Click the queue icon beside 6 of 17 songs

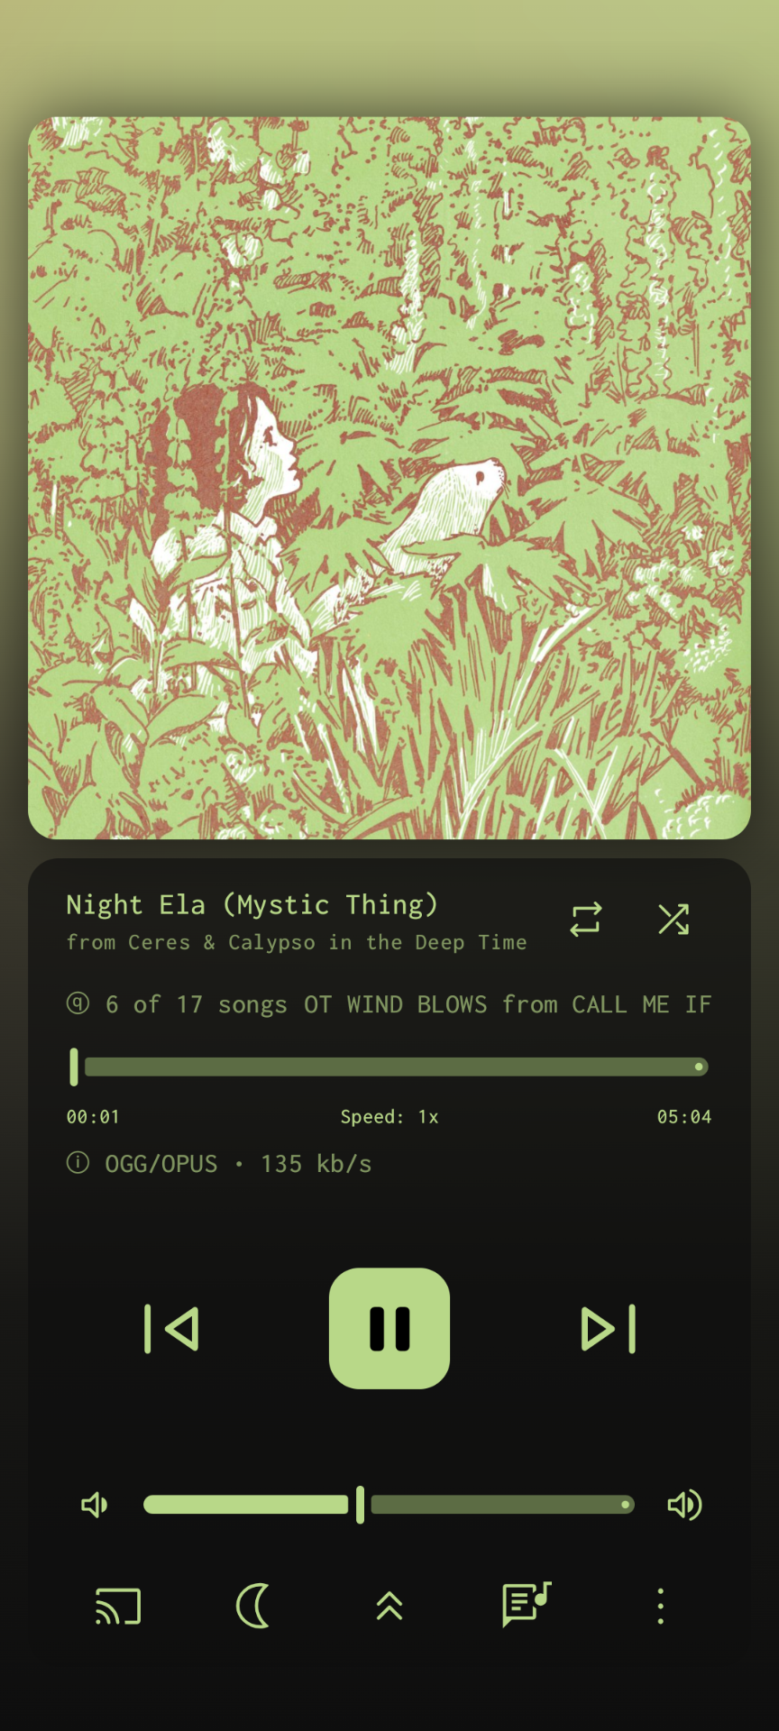78,1003
